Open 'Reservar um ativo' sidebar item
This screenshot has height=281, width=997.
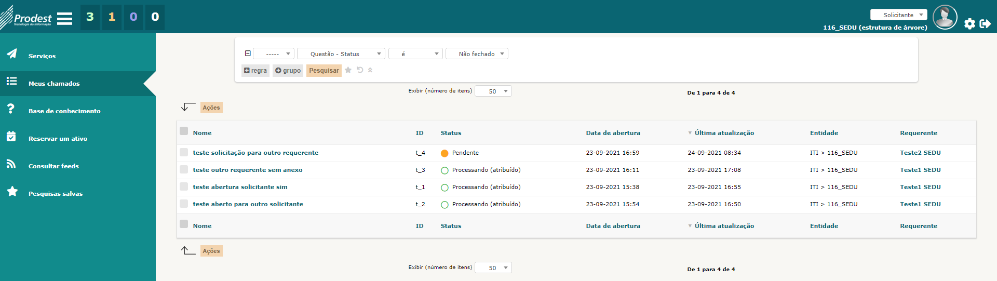(58, 139)
